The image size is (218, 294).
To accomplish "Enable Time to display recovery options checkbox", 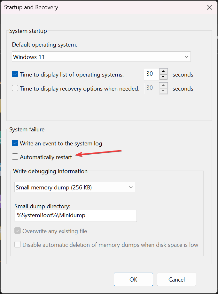I will pyautogui.click(x=15, y=88).
